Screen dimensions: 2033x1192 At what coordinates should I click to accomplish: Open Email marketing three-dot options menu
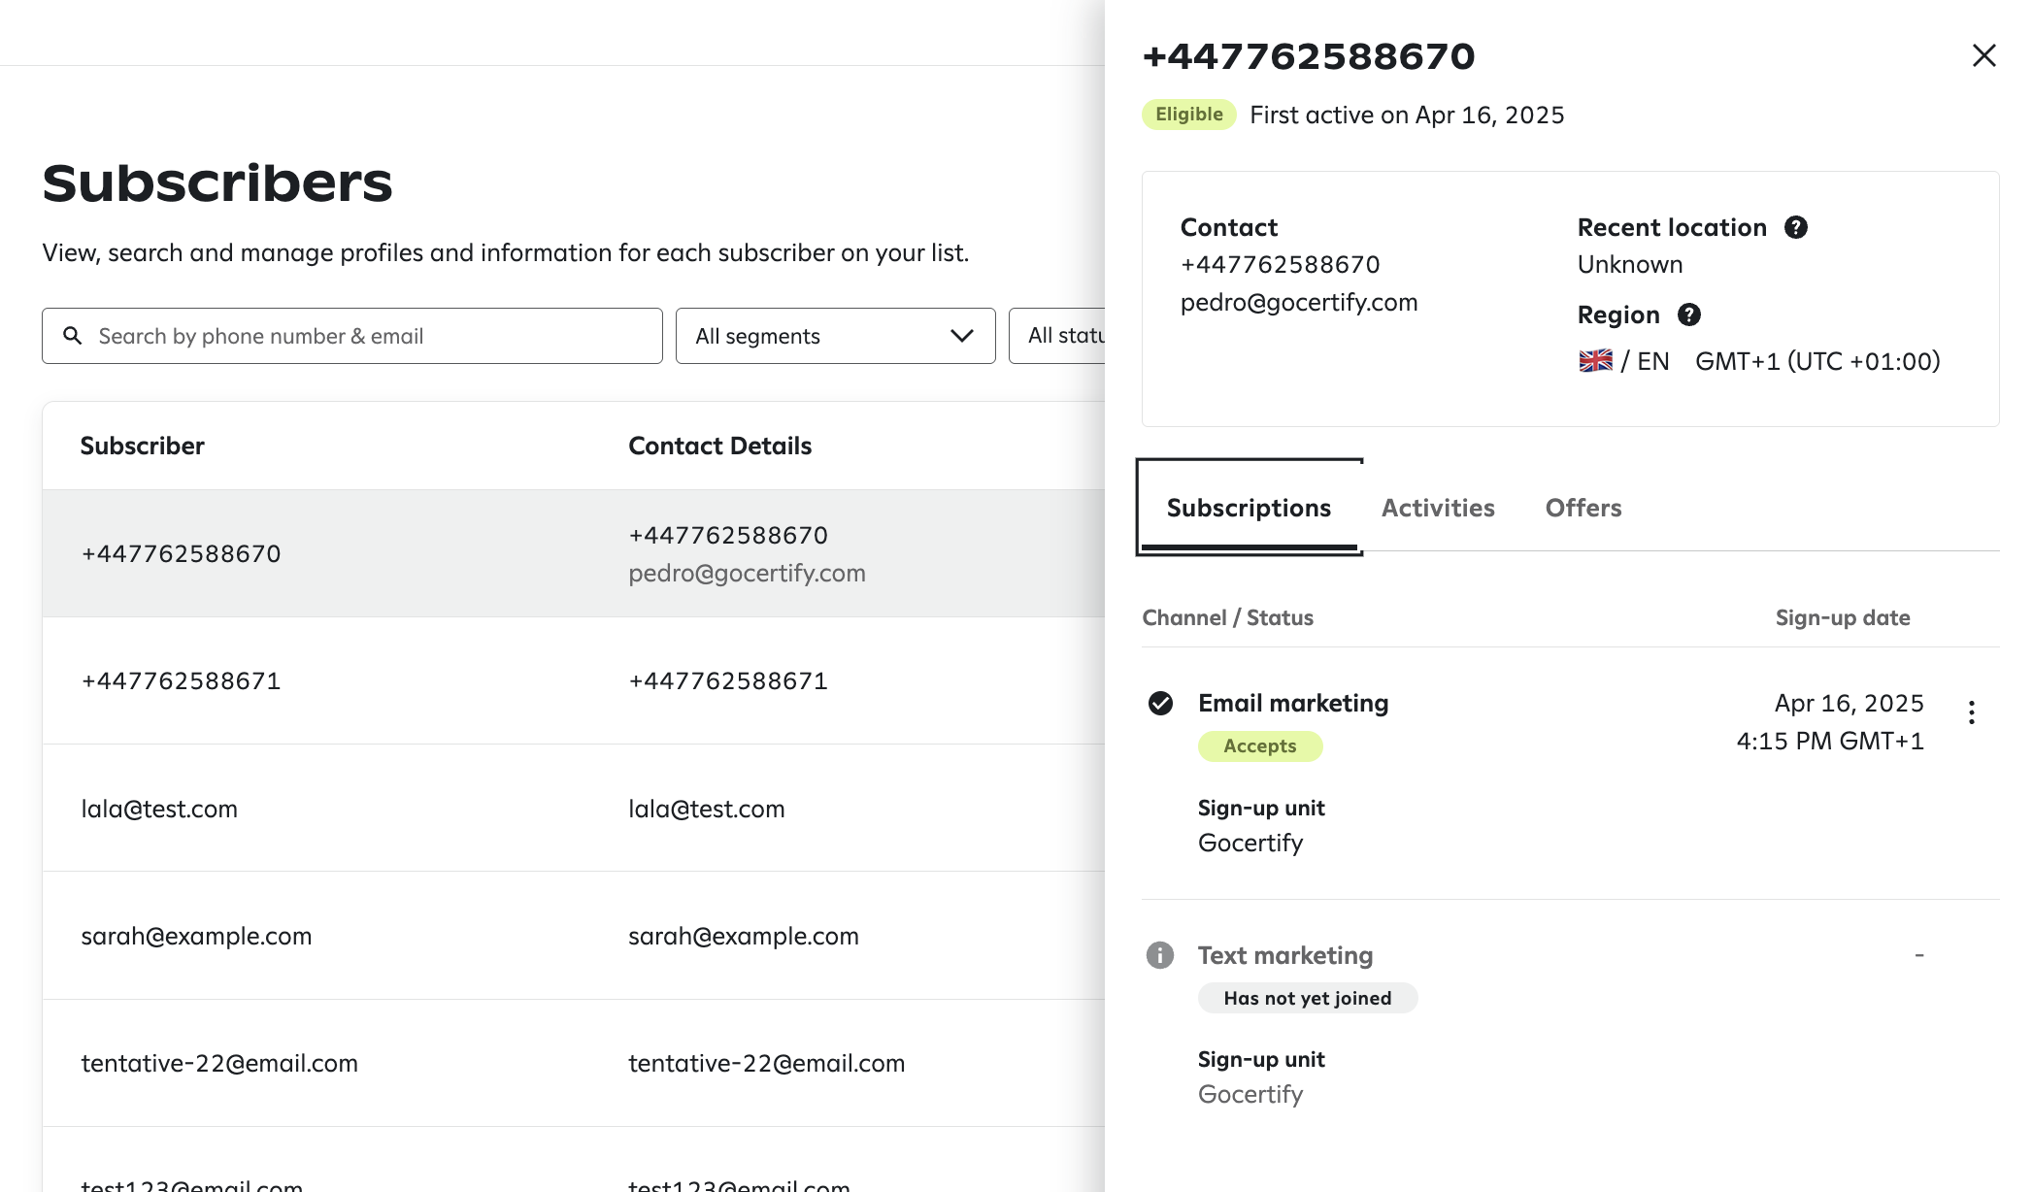[x=1971, y=712]
